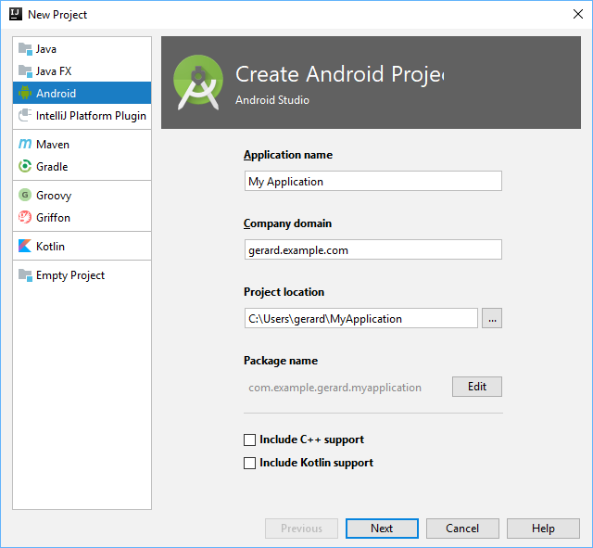This screenshot has height=548, width=593.
Task: Proceed with the Next button
Action: [382, 529]
